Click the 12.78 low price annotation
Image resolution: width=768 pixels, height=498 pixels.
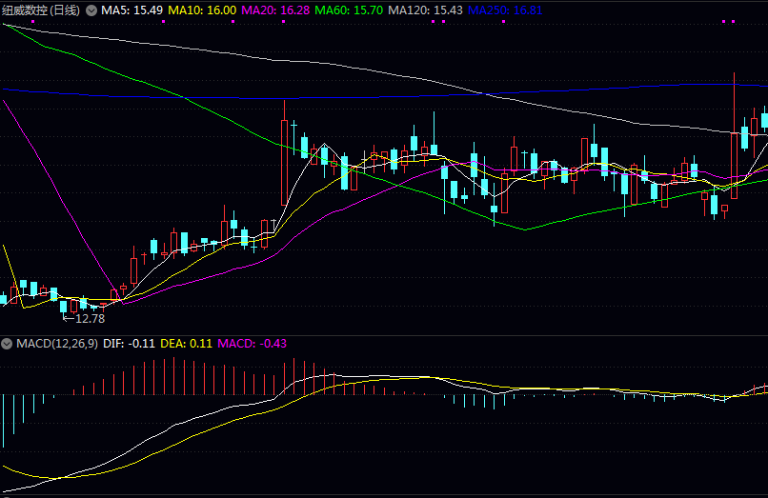click(90, 319)
